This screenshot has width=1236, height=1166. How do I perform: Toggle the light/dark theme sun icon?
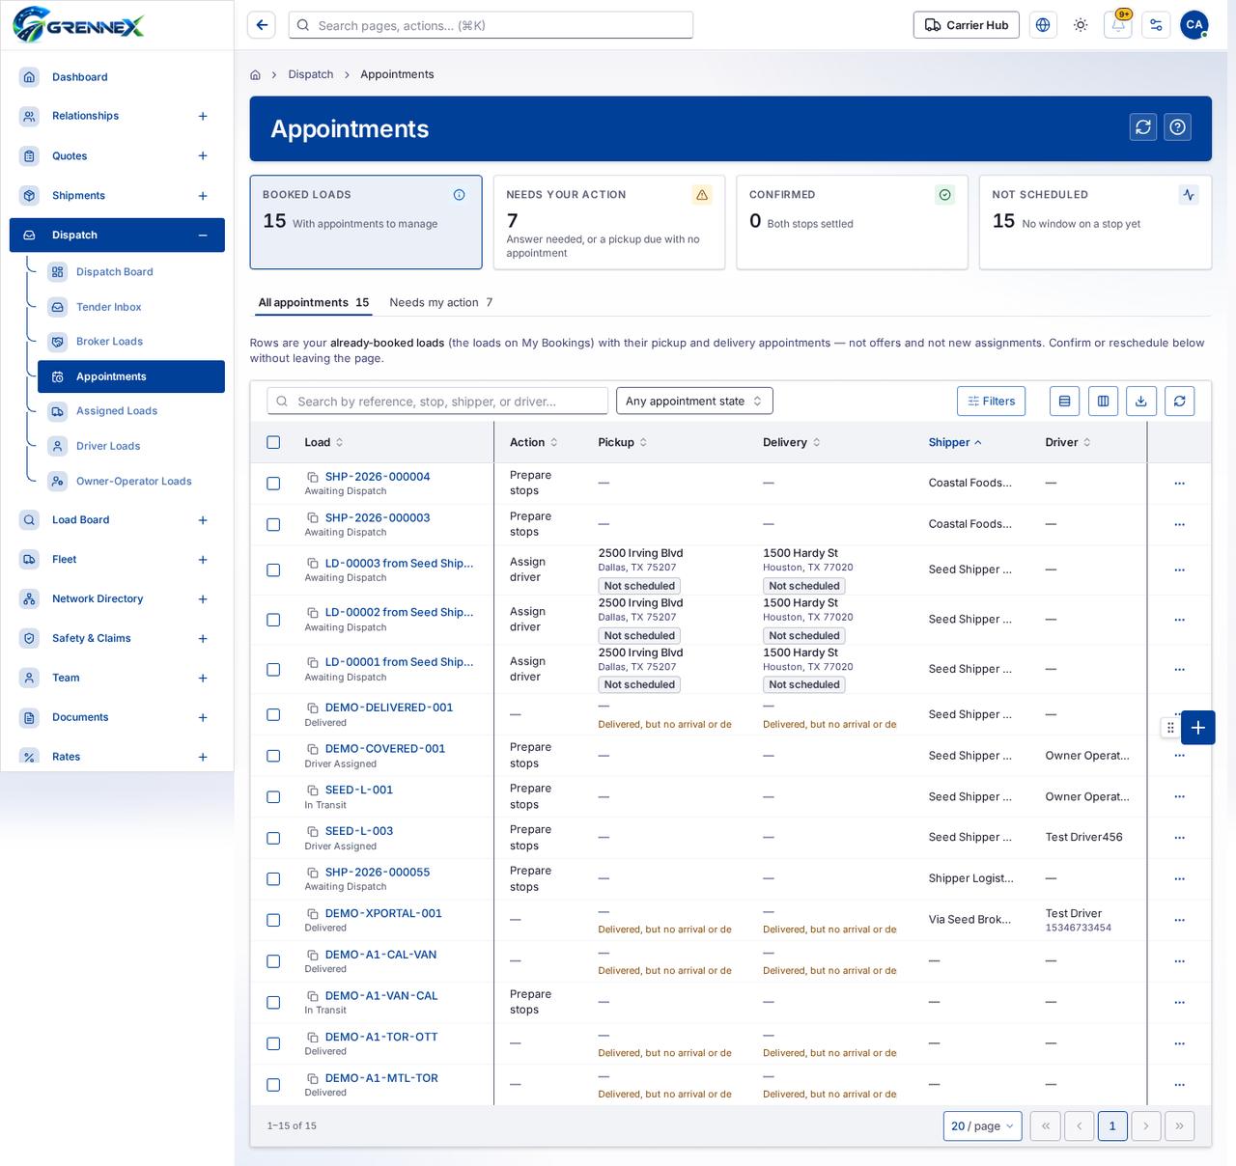(1081, 25)
